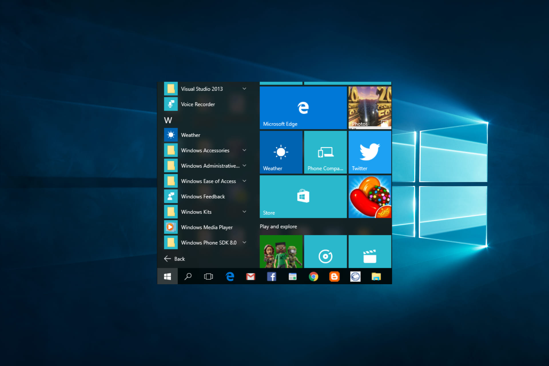Expand Windows Accessories folder
The width and height of the screenshot is (549, 366).
tap(244, 150)
